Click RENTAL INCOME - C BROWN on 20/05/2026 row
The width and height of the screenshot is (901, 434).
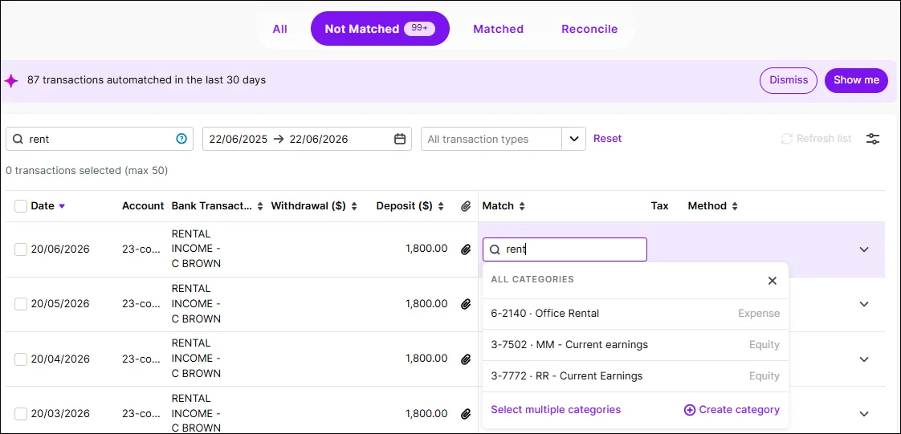tap(197, 304)
